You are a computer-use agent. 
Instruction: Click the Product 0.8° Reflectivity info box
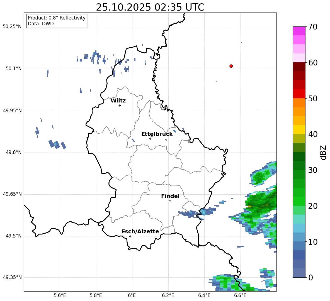click(57, 21)
